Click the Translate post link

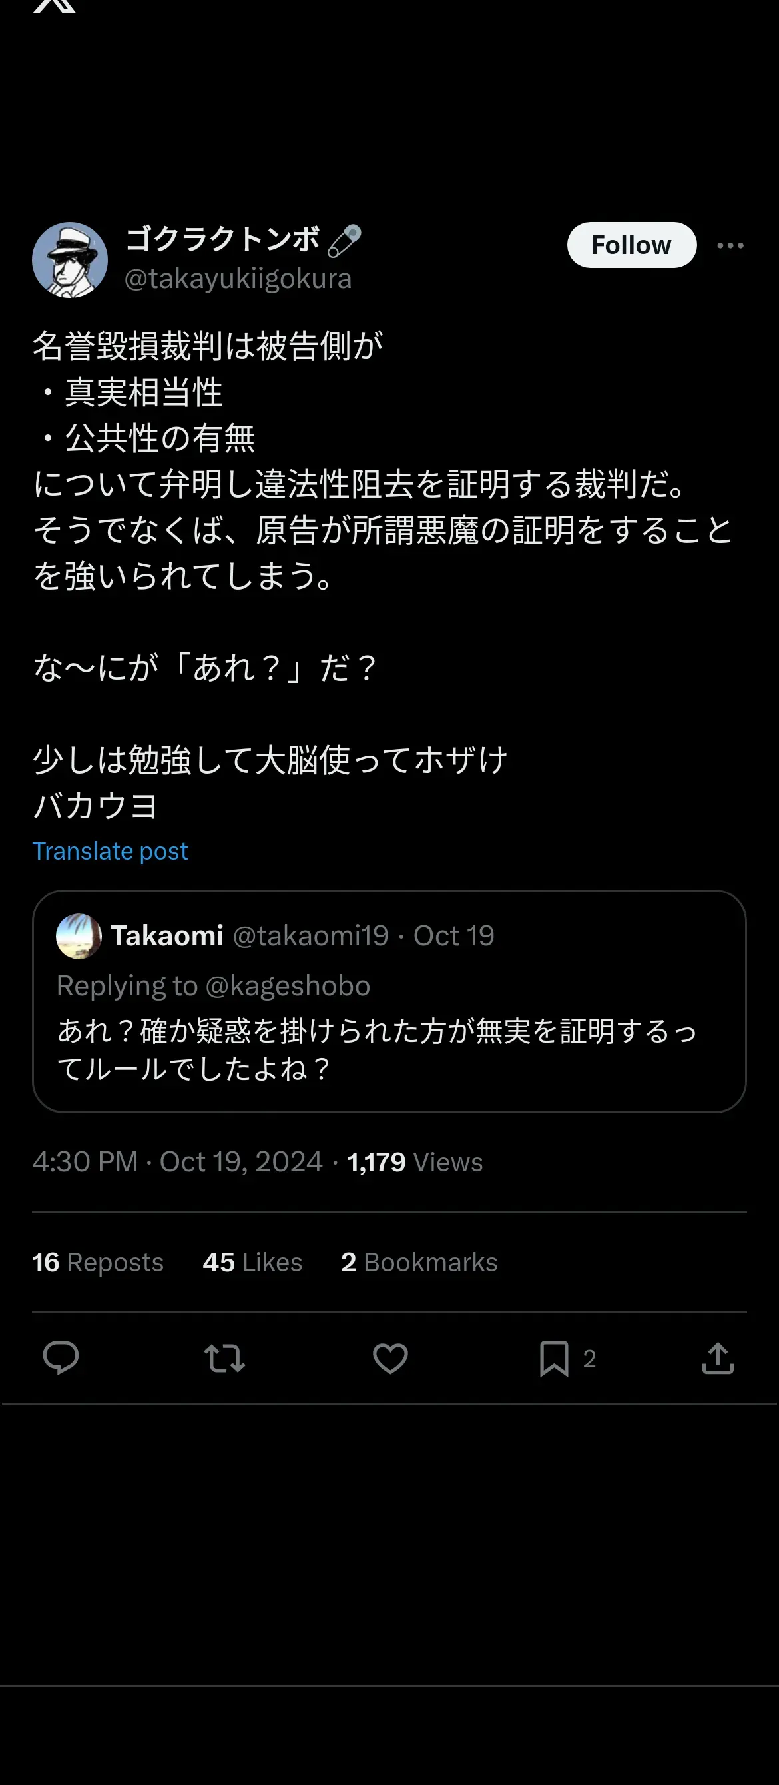110,851
